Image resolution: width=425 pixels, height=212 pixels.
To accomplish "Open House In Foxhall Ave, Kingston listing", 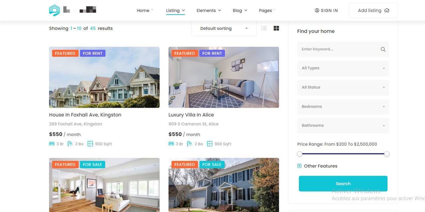I will click(85, 115).
